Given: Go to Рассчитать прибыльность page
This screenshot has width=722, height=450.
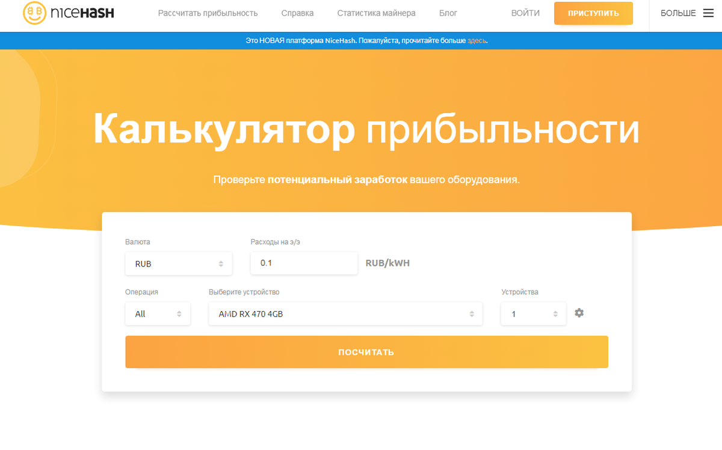Looking at the screenshot, I should click(208, 13).
